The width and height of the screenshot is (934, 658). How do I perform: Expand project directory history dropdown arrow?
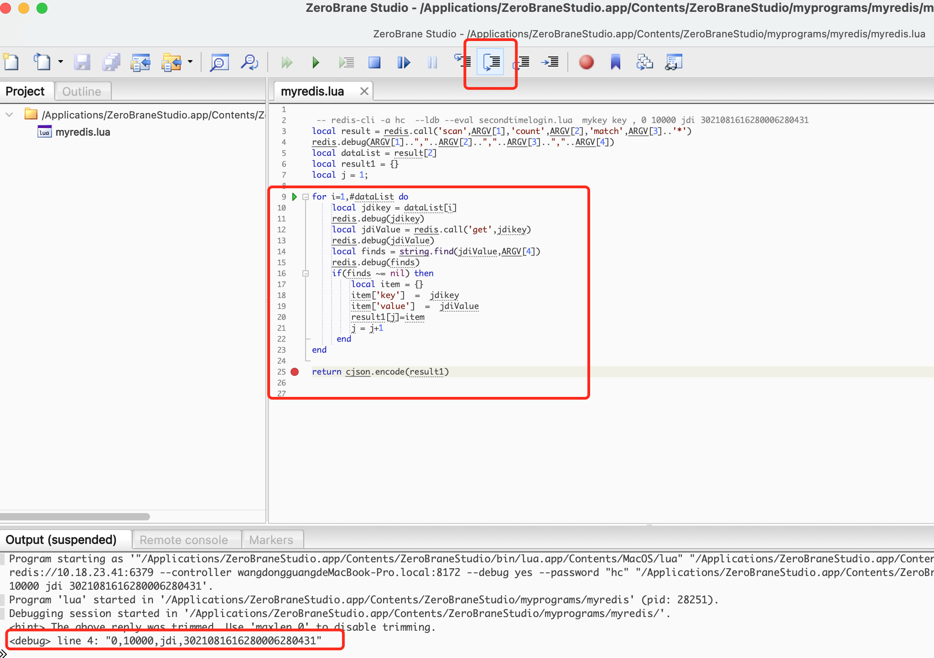point(190,62)
